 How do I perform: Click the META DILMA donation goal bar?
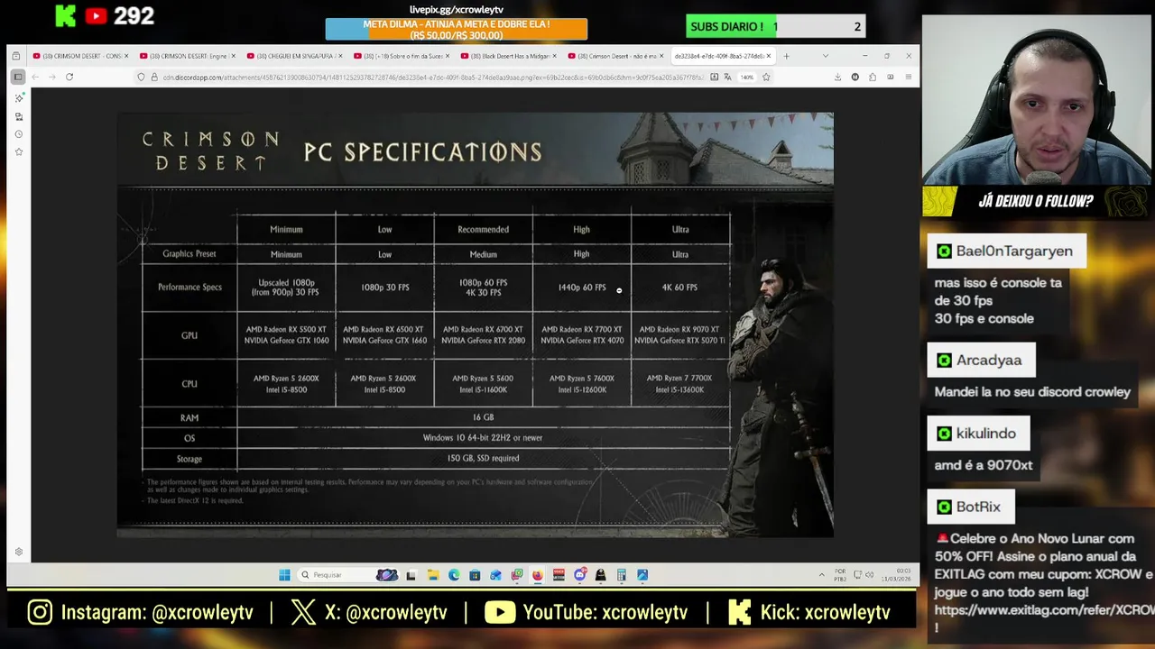(x=456, y=29)
